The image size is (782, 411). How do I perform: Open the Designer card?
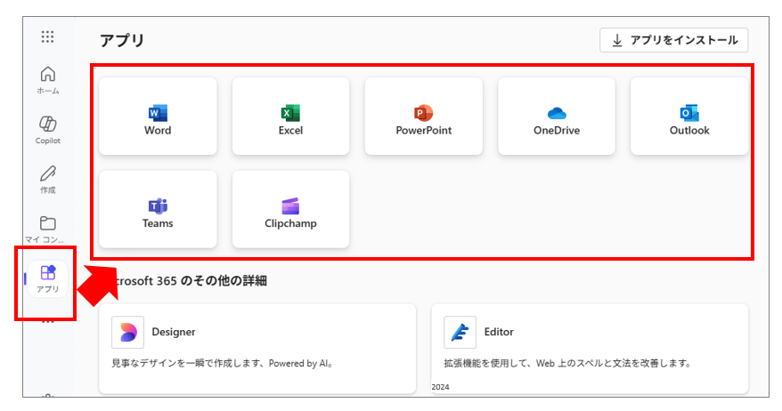point(257,349)
